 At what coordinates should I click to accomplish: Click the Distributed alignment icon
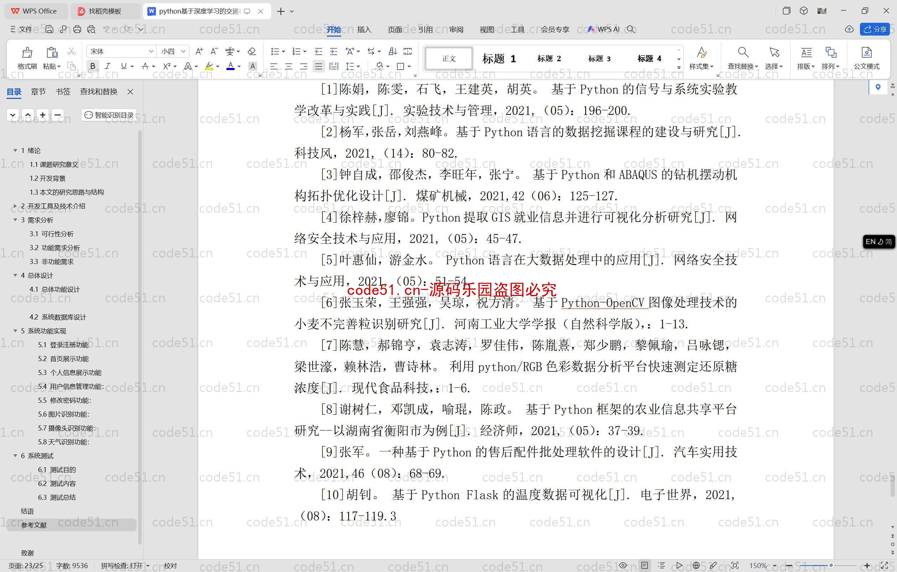(334, 67)
